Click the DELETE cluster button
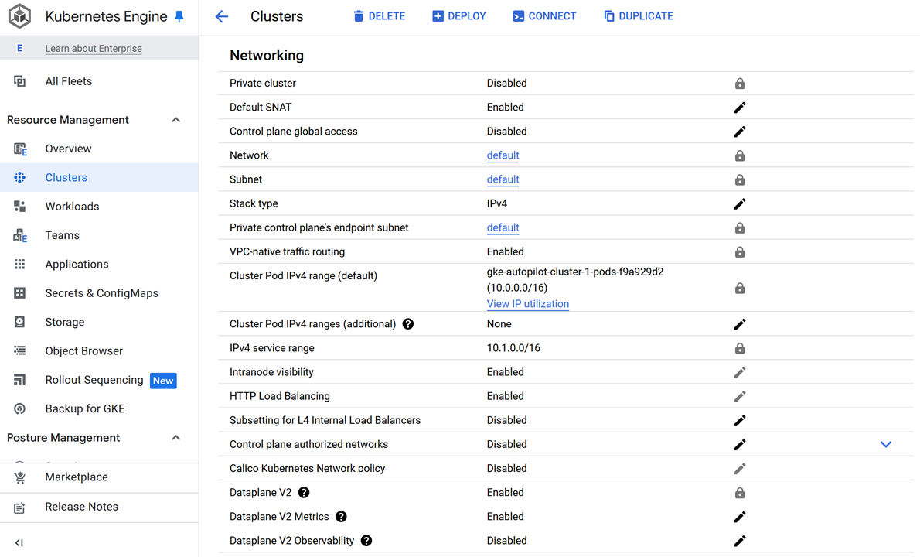920x557 pixels. tap(379, 16)
